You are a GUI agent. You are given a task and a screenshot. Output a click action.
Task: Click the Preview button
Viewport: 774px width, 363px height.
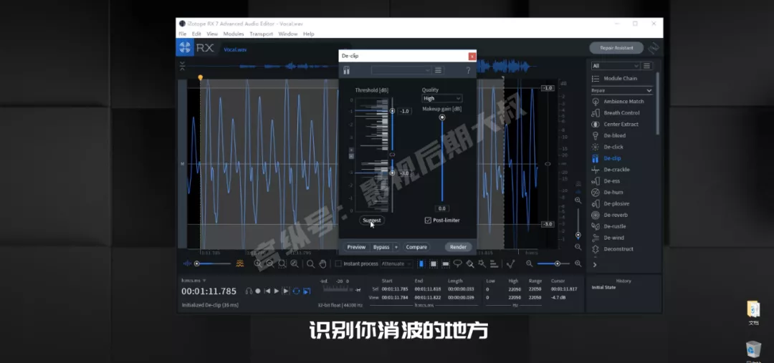point(356,247)
